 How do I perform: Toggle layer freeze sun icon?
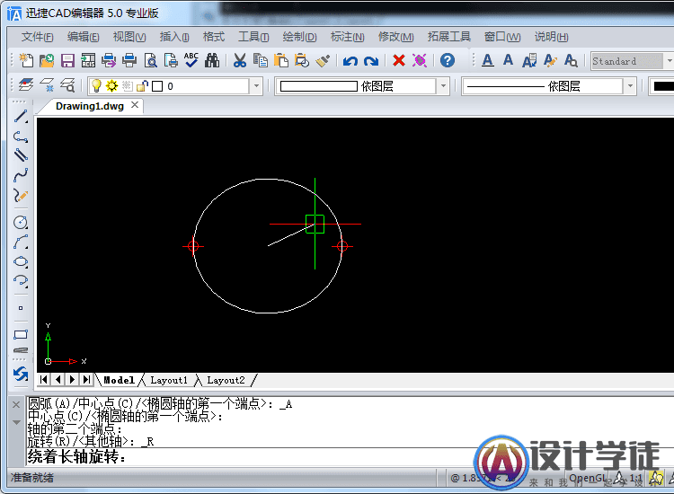point(111,86)
